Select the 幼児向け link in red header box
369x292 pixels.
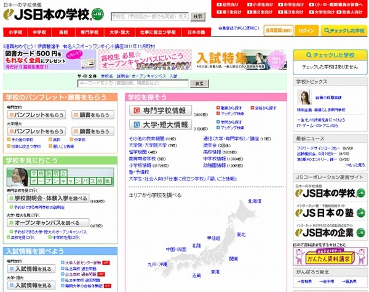[x=228, y=5]
